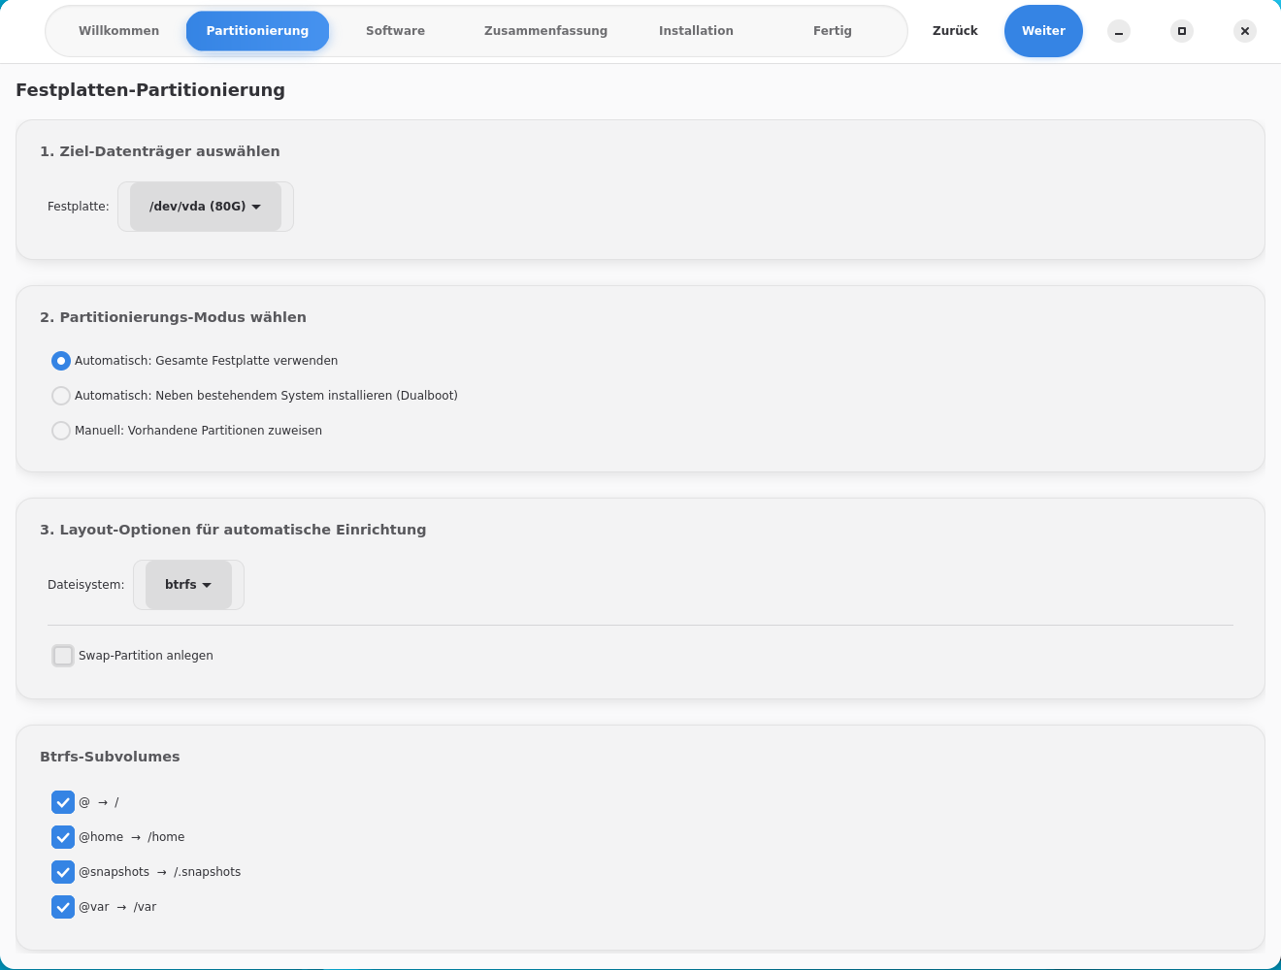Screen dimensions: 1281x970
Task: Uncheck the @home subvolume checkbox
Action: coord(63,837)
